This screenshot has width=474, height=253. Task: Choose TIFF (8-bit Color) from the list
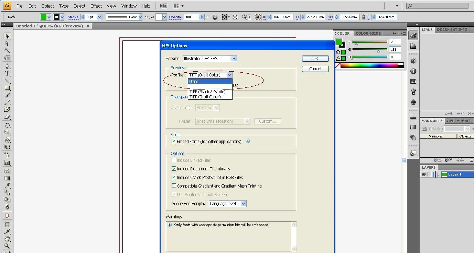[210, 97]
